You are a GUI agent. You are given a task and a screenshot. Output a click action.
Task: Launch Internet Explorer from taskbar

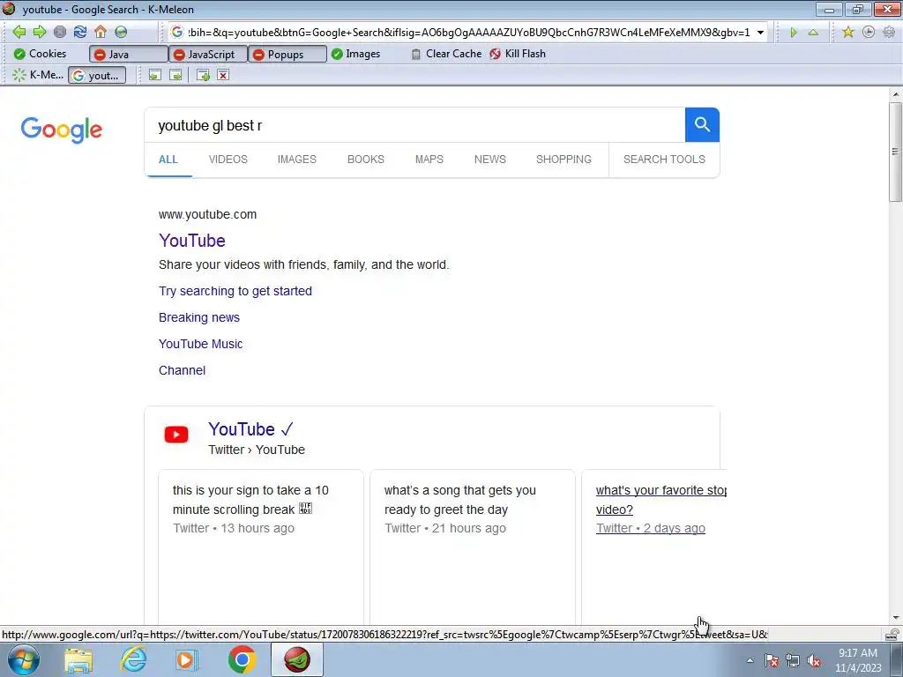(x=133, y=660)
